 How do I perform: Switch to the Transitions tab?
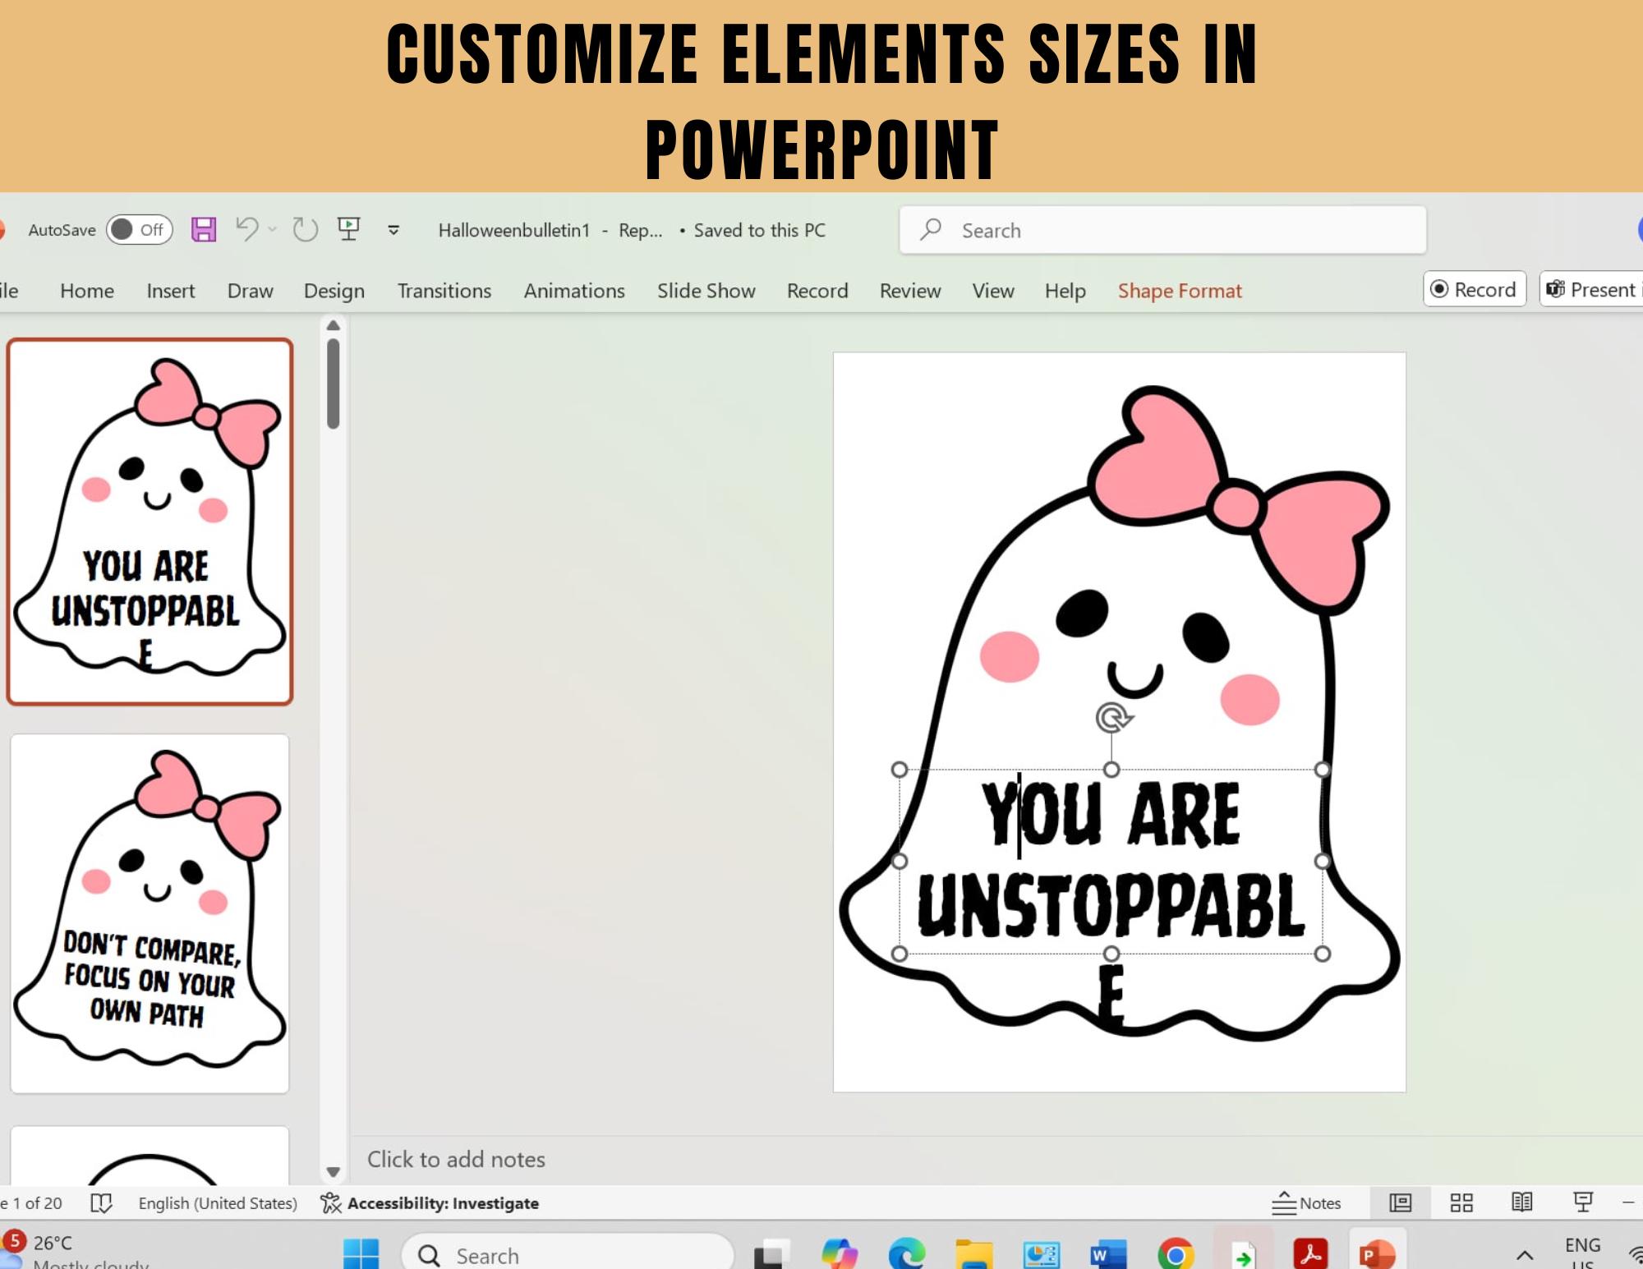pyautogui.click(x=444, y=291)
